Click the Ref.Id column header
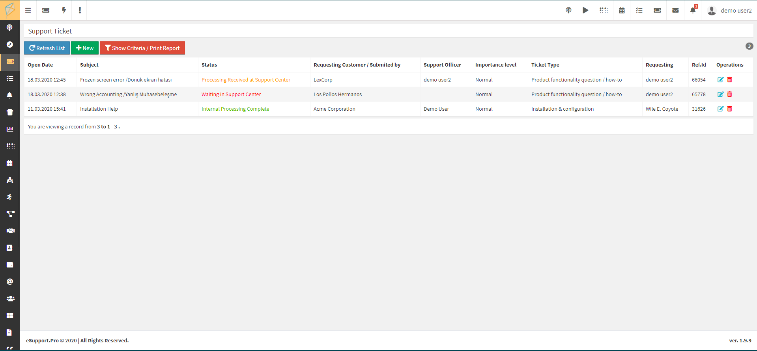 click(699, 65)
